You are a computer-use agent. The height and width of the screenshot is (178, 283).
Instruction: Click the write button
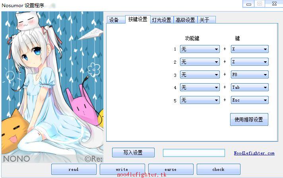[122, 169]
